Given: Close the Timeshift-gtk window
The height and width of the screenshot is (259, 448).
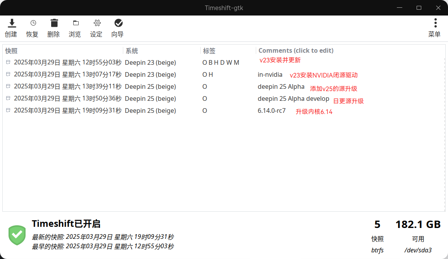Looking at the screenshot, I should pyautogui.click(x=438, y=8).
